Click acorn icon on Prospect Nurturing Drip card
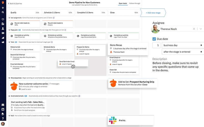204x127 pixels. [113, 83]
